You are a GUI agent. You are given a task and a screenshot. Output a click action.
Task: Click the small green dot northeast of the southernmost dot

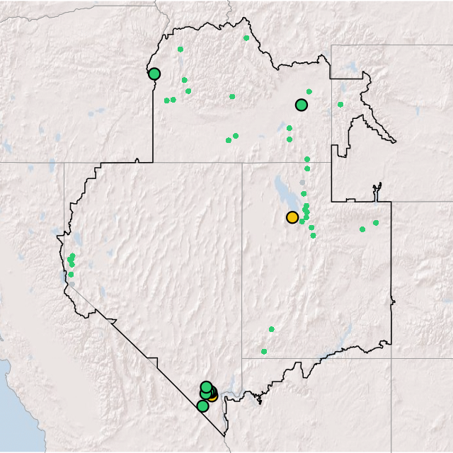tap(271, 329)
